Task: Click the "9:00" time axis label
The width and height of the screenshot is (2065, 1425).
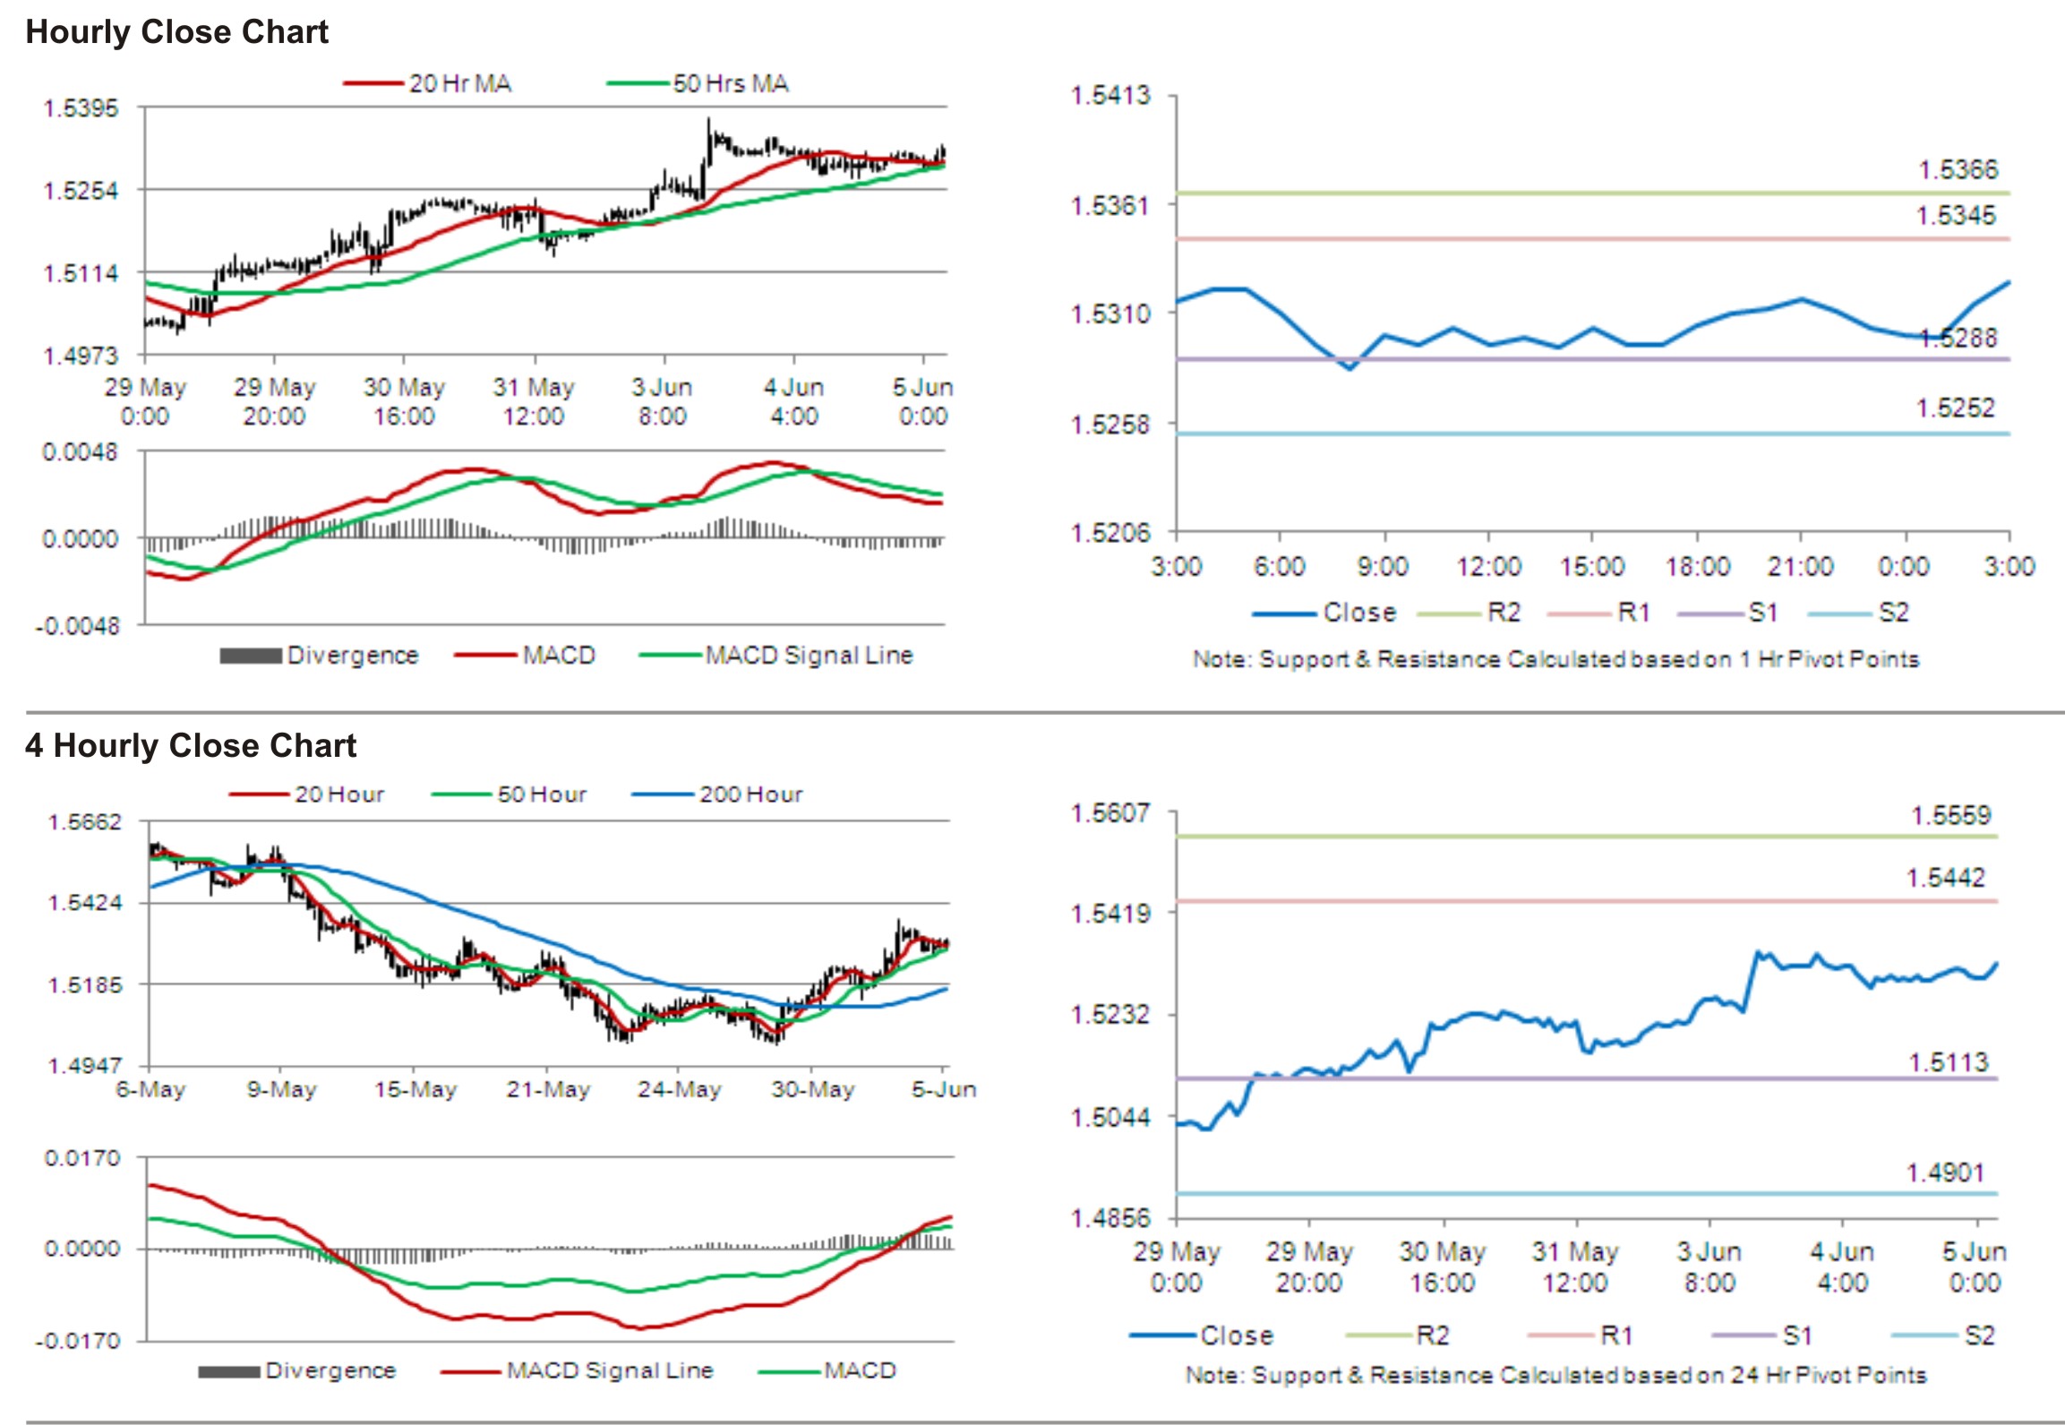Action: coord(1383,567)
